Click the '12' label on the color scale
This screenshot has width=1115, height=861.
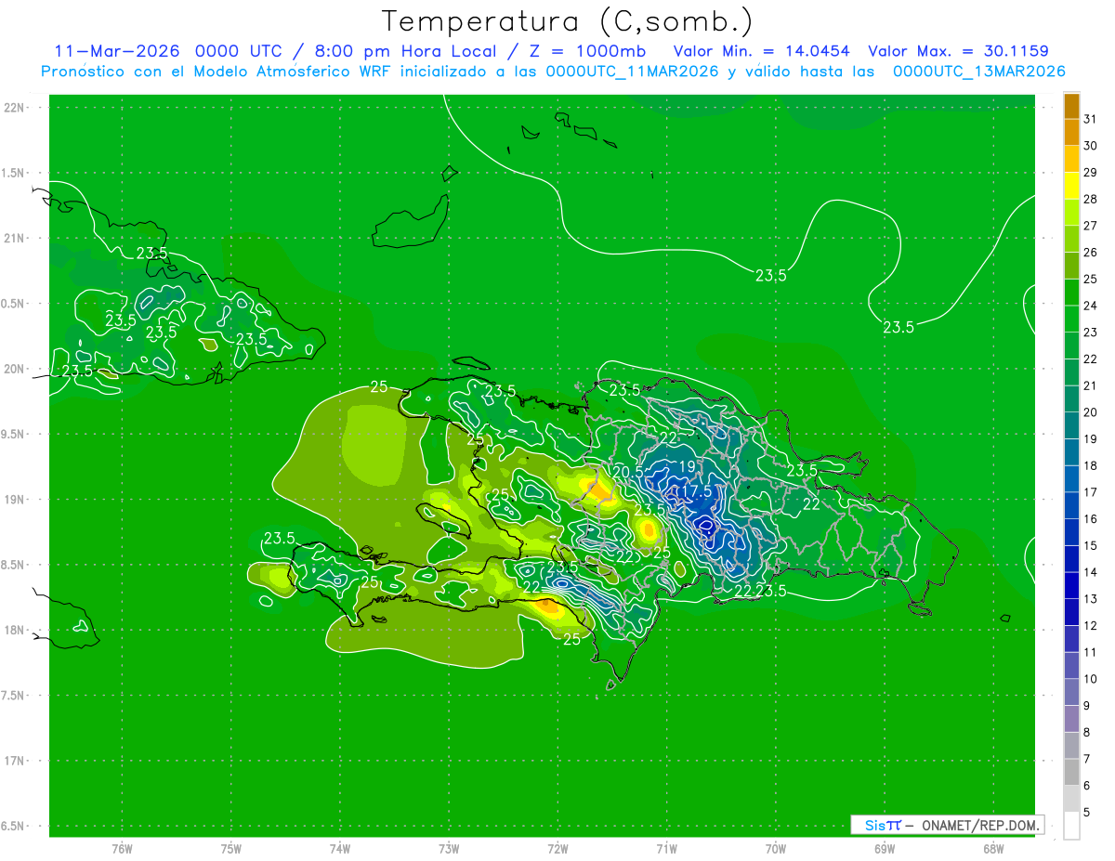click(1091, 626)
